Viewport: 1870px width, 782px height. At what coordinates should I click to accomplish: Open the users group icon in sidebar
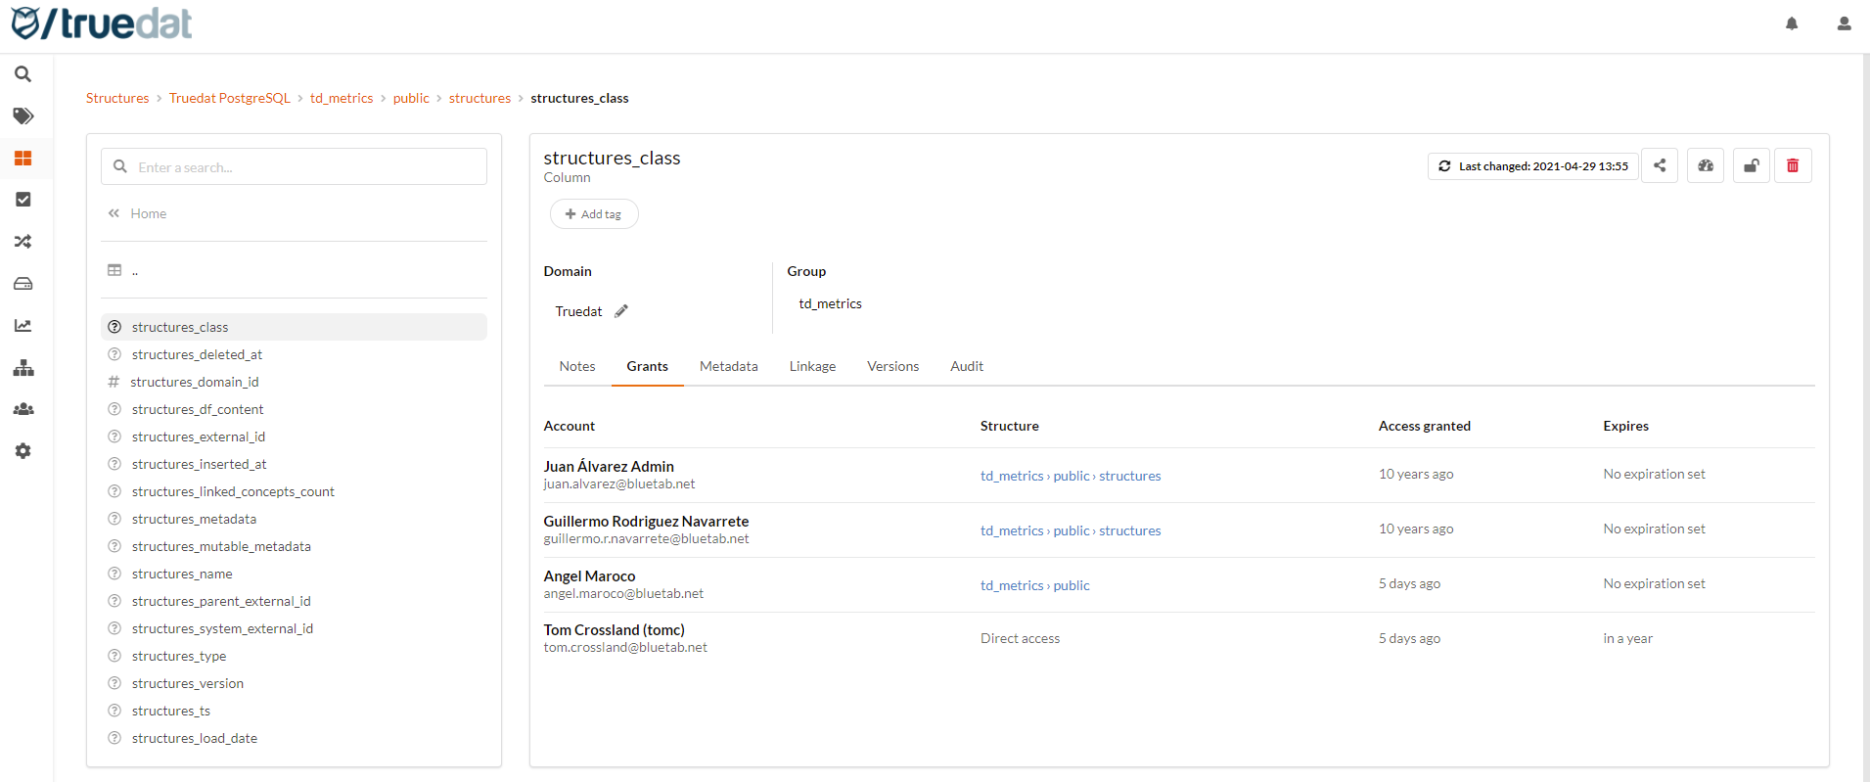pyautogui.click(x=23, y=409)
